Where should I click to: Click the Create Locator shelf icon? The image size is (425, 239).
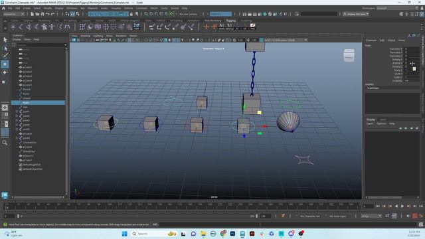pos(13,27)
